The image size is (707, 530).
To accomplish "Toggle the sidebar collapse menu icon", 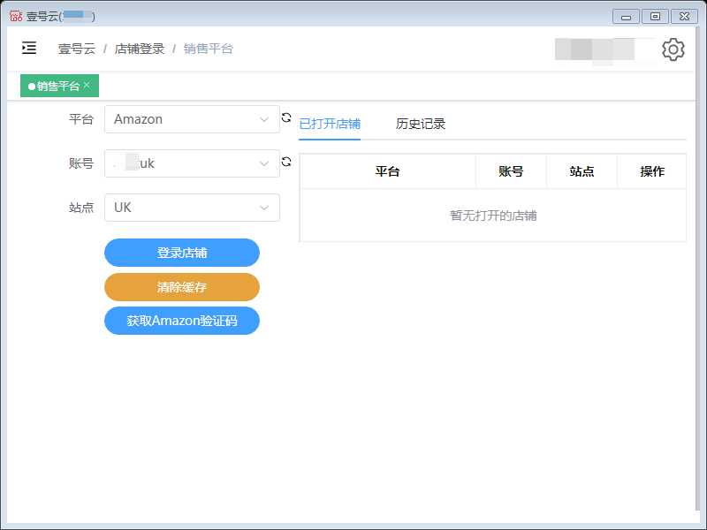I will [29, 48].
